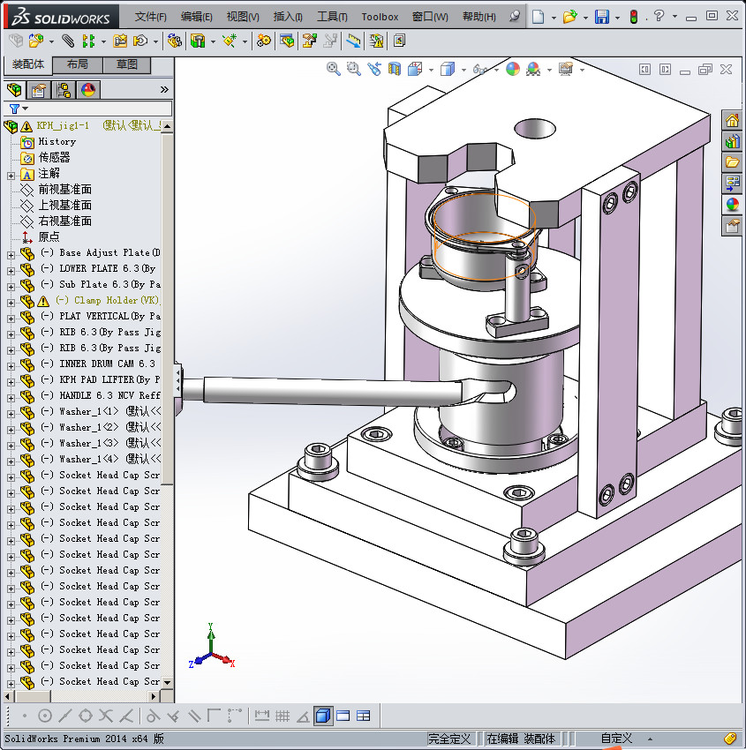Click the View Settings monitor icon
Viewport: 746px width, 750px height.
pyautogui.click(x=566, y=70)
